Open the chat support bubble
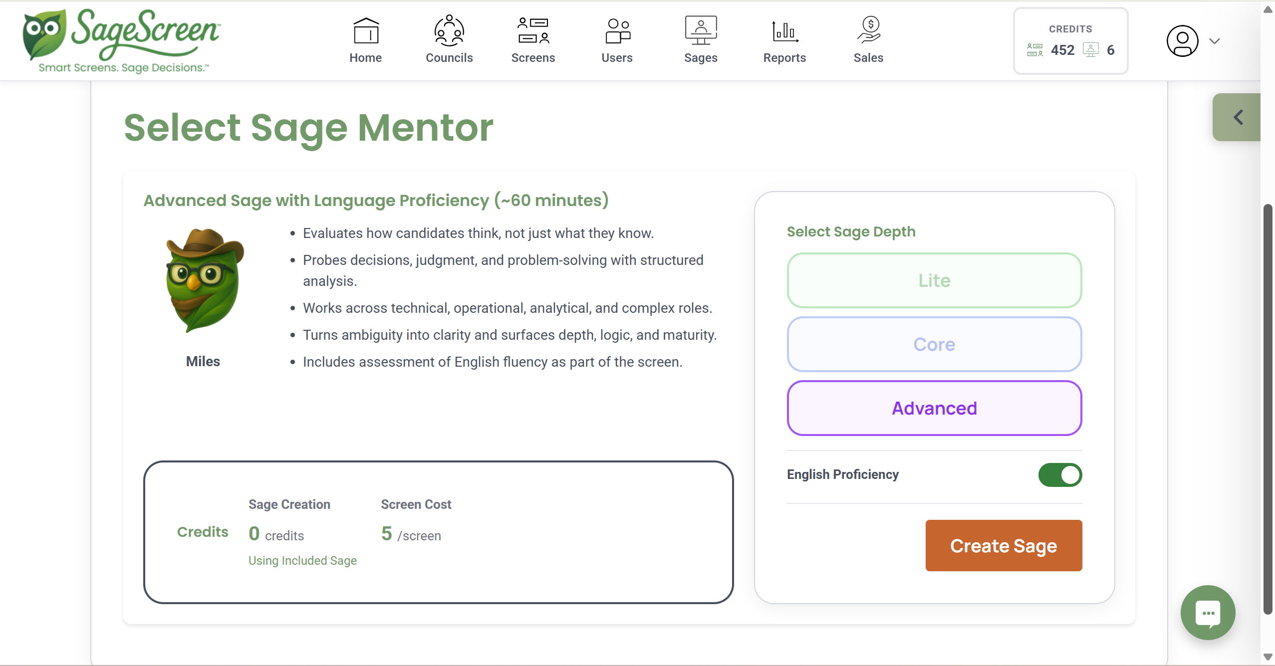 (x=1208, y=613)
